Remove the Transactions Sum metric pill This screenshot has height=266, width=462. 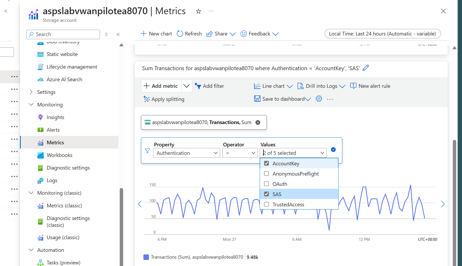(258, 122)
